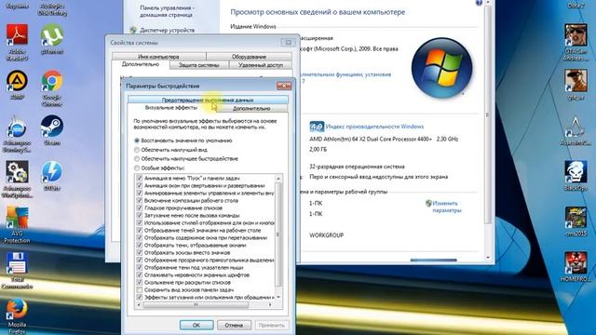The image size is (596, 335).
Task: Enable 'Сохранить вид эскизов панели задач'
Action: 140,289
